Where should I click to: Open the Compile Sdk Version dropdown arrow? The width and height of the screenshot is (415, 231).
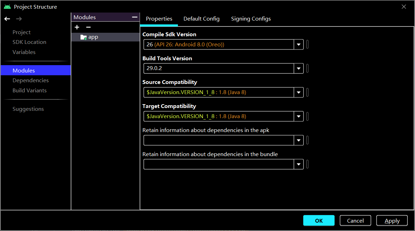pos(299,45)
